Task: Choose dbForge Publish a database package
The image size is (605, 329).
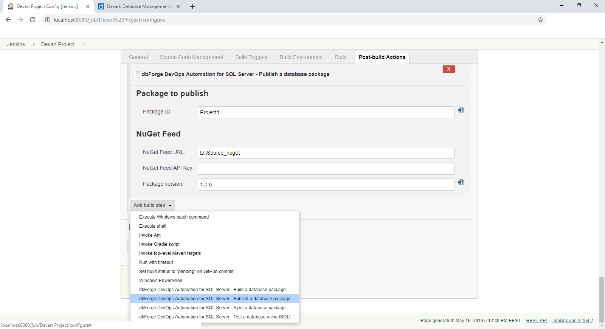Action: (215, 299)
